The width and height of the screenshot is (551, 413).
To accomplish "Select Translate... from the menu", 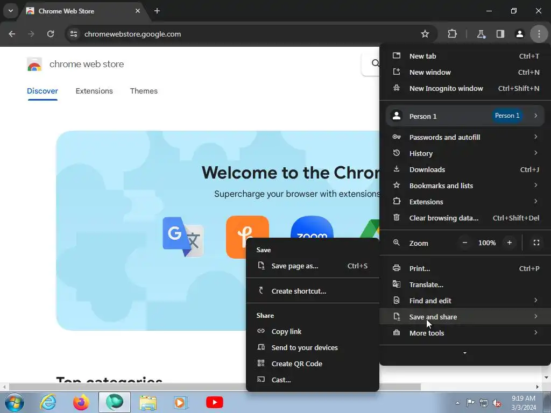I will point(465,285).
